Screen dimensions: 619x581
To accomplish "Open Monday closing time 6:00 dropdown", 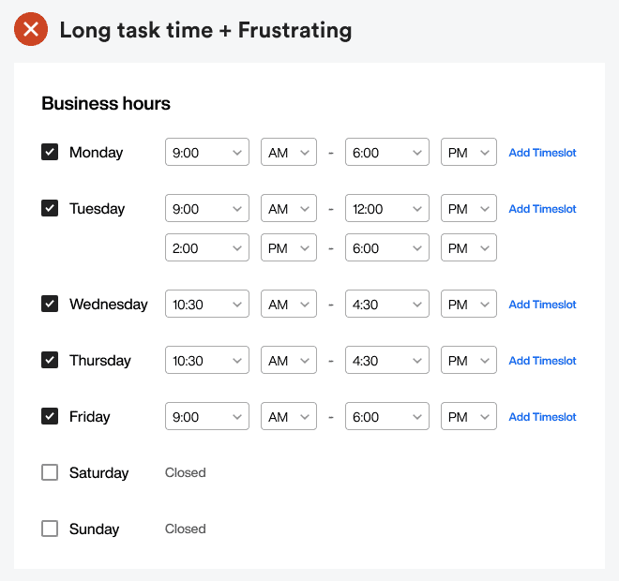I will [x=387, y=153].
